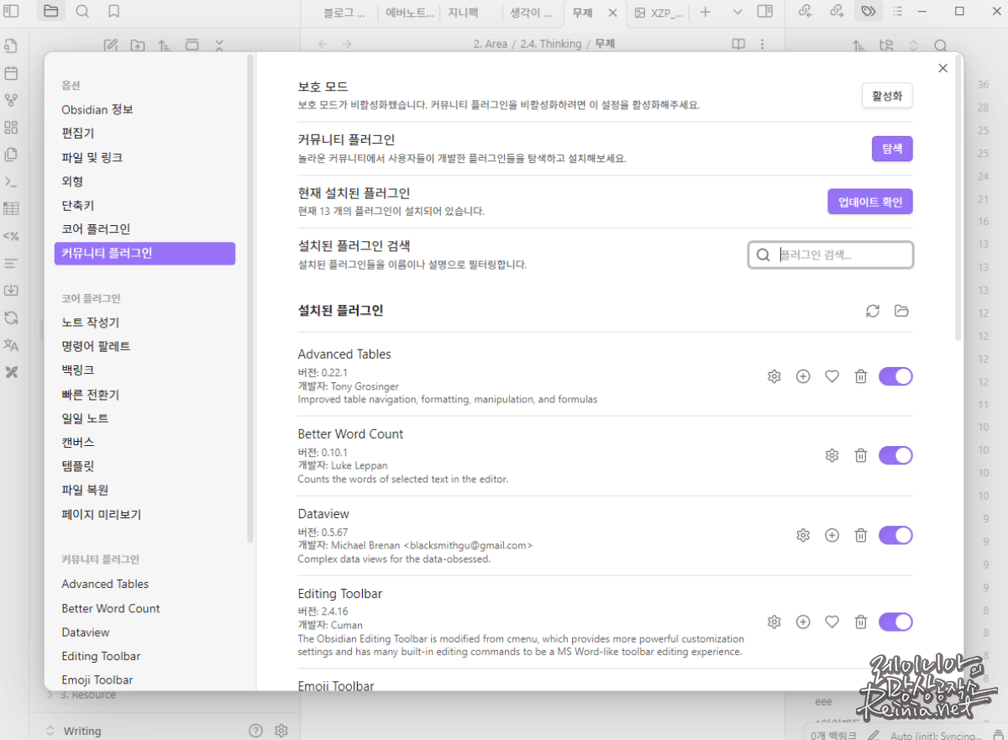Open the search pane magnifier icon
Image resolution: width=1008 pixels, height=740 pixels.
[82, 12]
